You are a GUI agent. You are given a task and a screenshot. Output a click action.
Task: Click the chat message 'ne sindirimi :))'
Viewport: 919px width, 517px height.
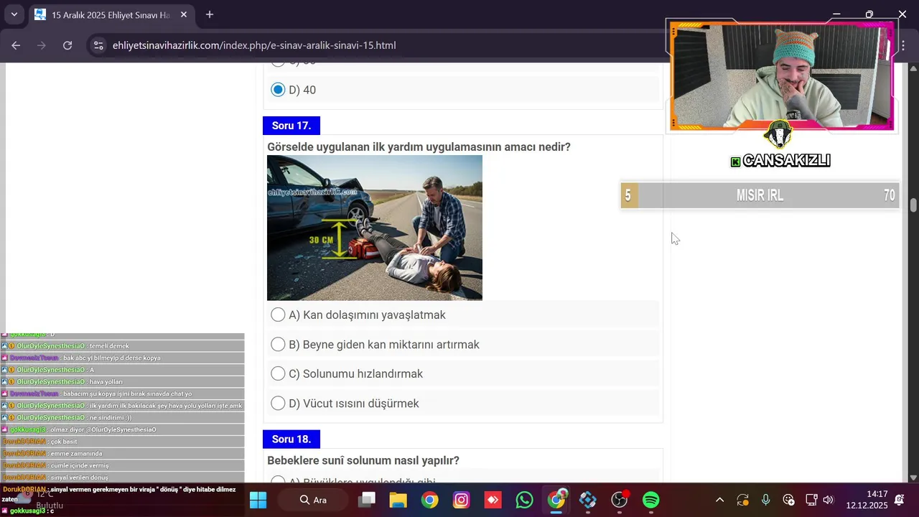click(110, 418)
